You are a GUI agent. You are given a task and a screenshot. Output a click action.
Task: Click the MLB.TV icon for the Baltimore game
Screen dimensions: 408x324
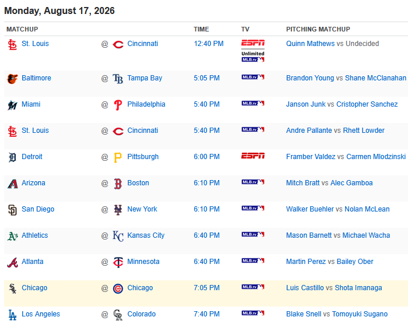(x=253, y=77)
